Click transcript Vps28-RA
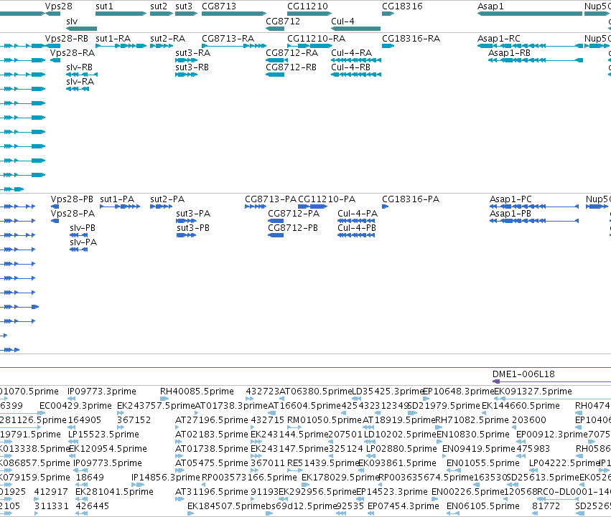 pos(73,53)
